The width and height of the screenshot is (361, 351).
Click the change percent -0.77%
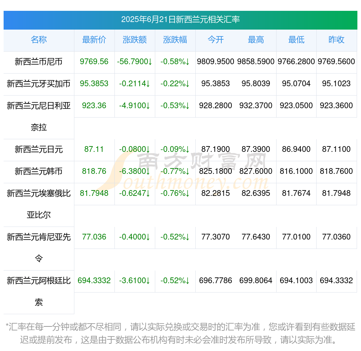pos(175,171)
